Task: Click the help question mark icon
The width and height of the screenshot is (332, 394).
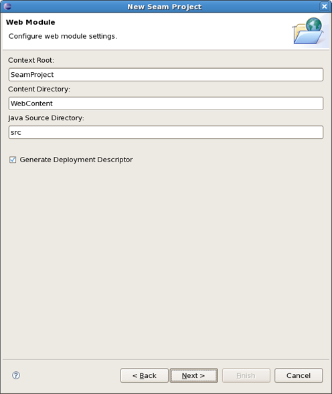Action: pos(16,375)
